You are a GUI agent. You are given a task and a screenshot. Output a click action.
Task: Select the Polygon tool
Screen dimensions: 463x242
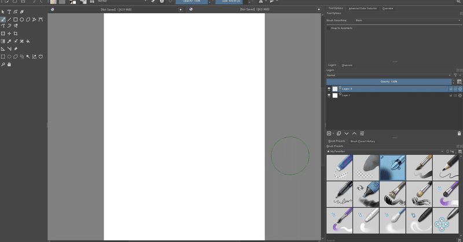coord(28,20)
